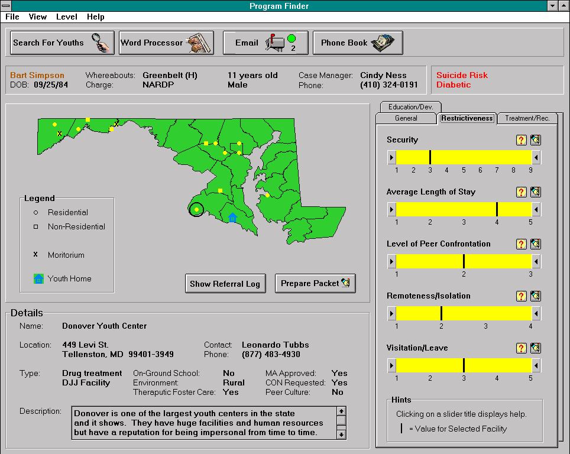The image size is (570, 454).
Task: Switch to the Treatment/Rec. tab
Action: (x=527, y=118)
